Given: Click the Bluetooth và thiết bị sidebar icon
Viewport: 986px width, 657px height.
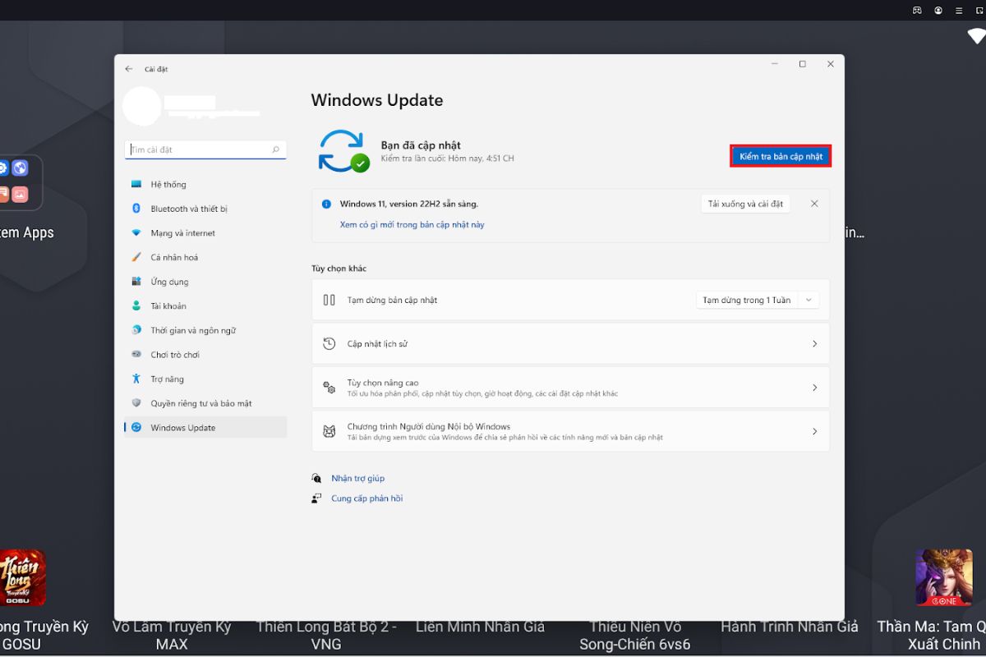Looking at the screenshot, I should [x=136, y=209].
